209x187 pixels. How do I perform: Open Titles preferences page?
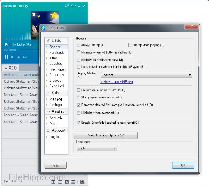pyautogui.click(x=54, y=58)
